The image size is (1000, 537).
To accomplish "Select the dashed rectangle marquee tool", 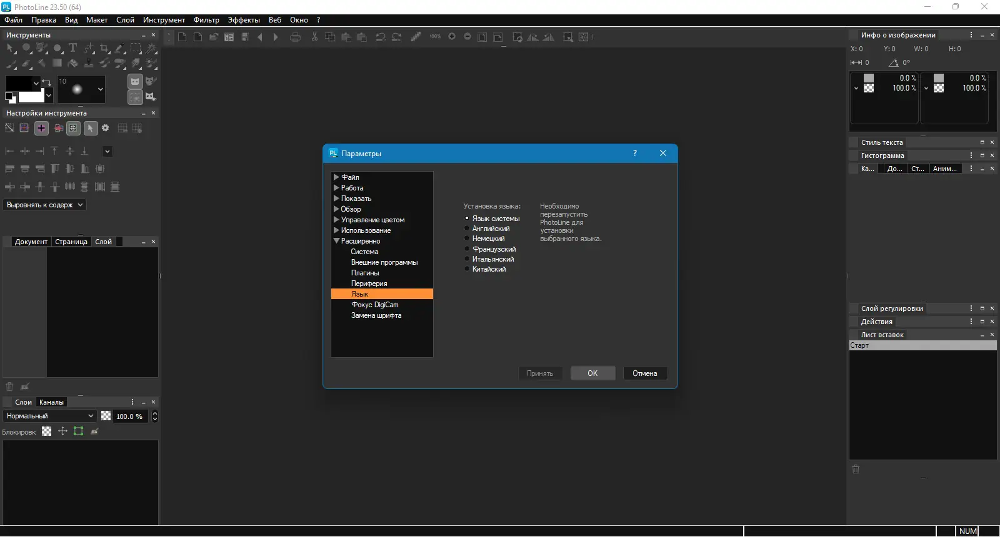I will (x=136, y=48).
